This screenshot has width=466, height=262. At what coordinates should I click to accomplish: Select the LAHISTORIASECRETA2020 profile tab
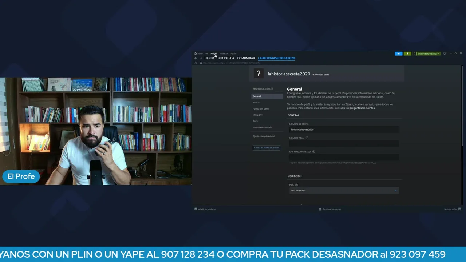(276, 58)
